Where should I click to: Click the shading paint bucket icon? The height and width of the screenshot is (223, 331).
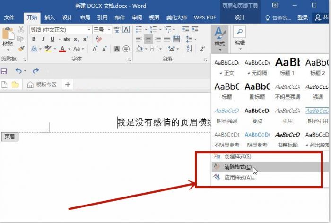(139, 49)
